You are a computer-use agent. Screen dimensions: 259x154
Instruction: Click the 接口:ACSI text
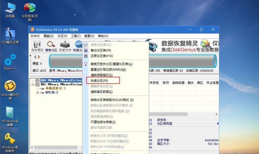click(39, 70)
